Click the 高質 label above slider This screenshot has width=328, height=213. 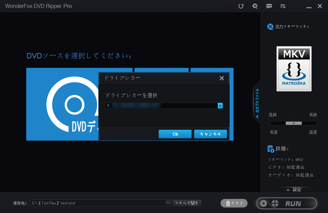[273, 115]
